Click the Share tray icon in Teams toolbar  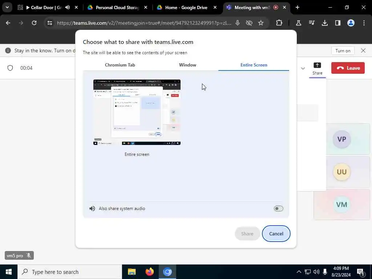point(317,69)
